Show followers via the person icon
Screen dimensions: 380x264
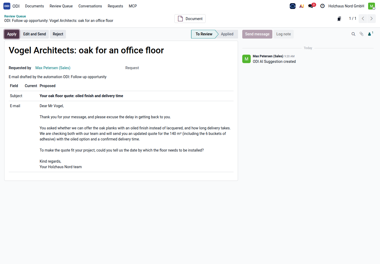click(370, 34)
